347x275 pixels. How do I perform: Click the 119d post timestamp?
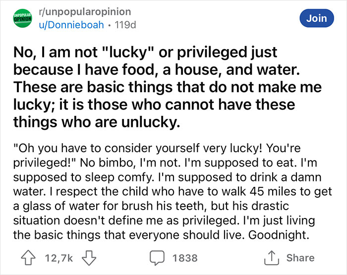(x=124, y=25)
